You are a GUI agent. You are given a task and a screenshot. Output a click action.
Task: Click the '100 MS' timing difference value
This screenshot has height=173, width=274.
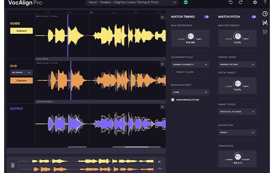[190, 42]
